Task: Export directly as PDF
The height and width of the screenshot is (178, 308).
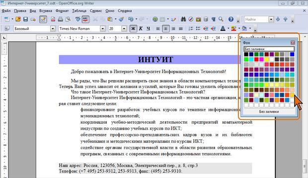Action: click(x=53, y=19)
